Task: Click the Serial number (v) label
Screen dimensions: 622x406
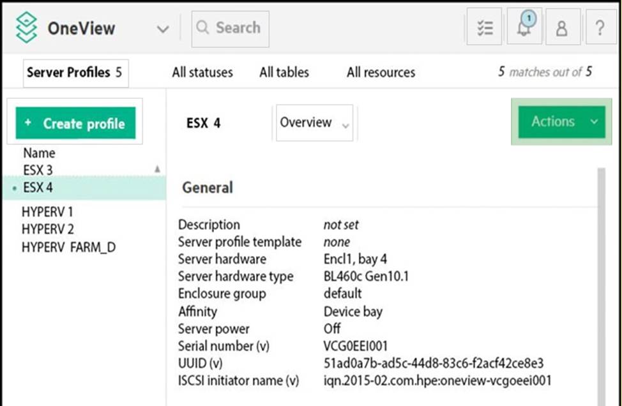Action: click(x=224, y=346)
